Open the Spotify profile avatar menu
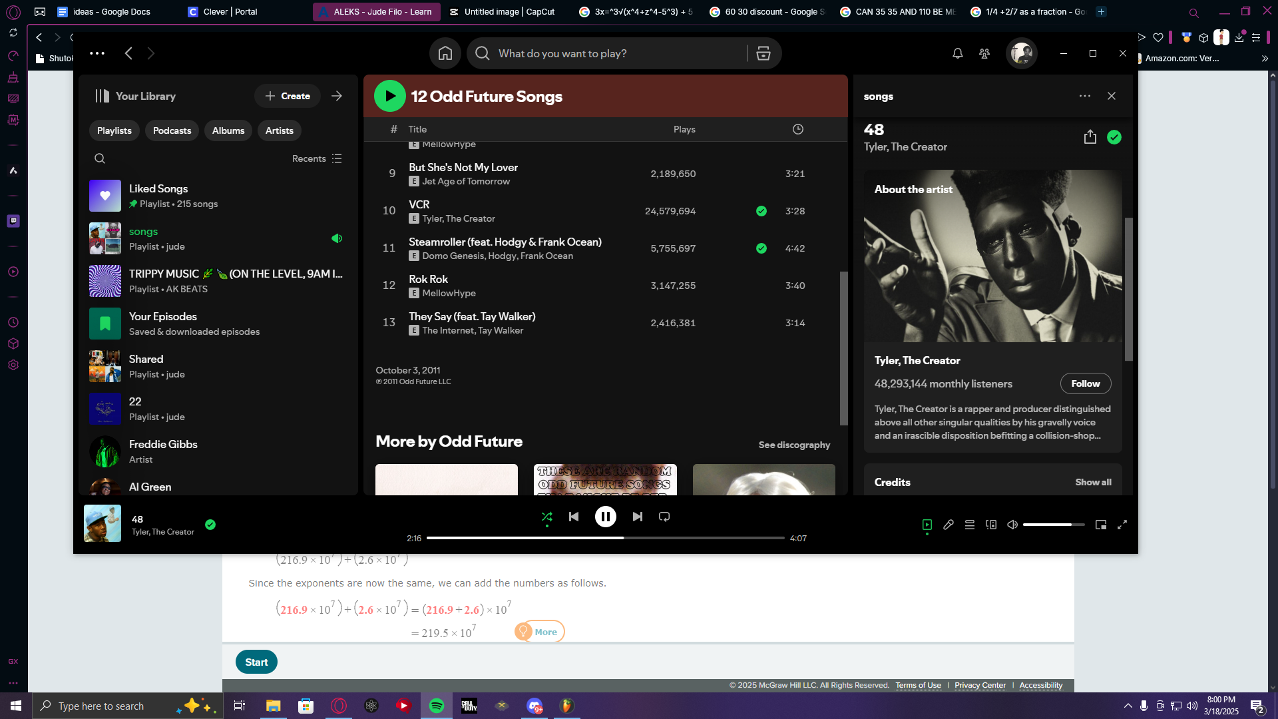 point(1021,53)
